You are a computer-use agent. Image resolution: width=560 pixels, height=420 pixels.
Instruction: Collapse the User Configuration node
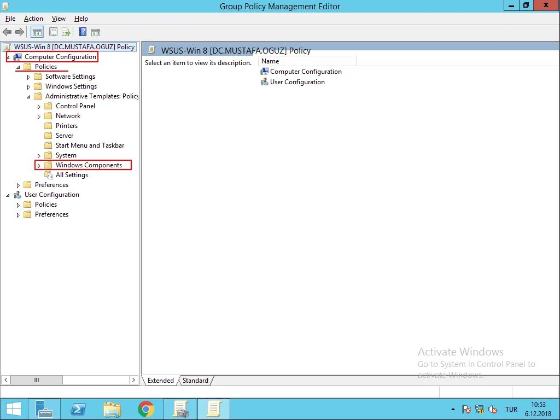click(x=8, y=195)
